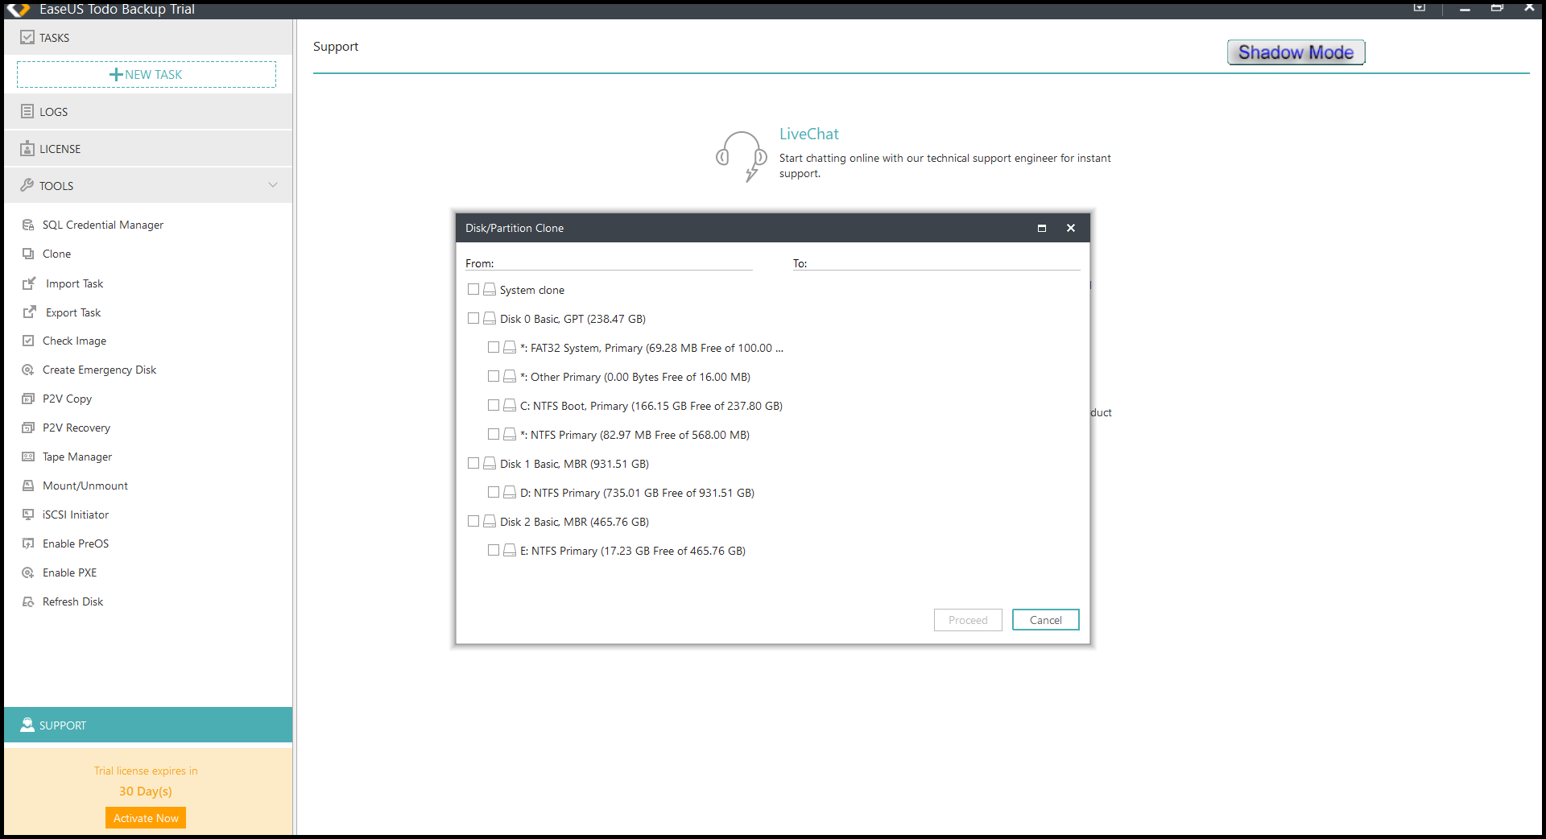Tick the D: NTFS Primary checkbox
Screen dimensions: 1546x839
click(x=494, y=492)
